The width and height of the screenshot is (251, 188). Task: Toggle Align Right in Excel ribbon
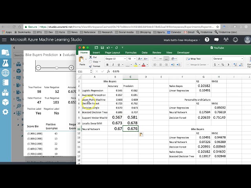point(166,65)
